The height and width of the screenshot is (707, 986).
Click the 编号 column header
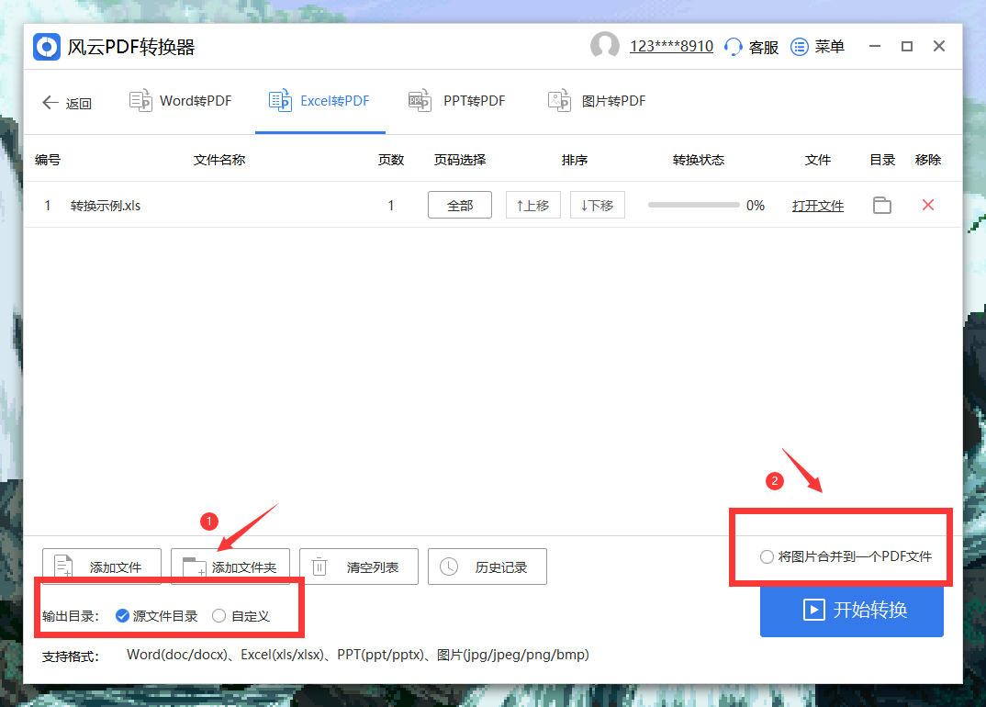48,160
